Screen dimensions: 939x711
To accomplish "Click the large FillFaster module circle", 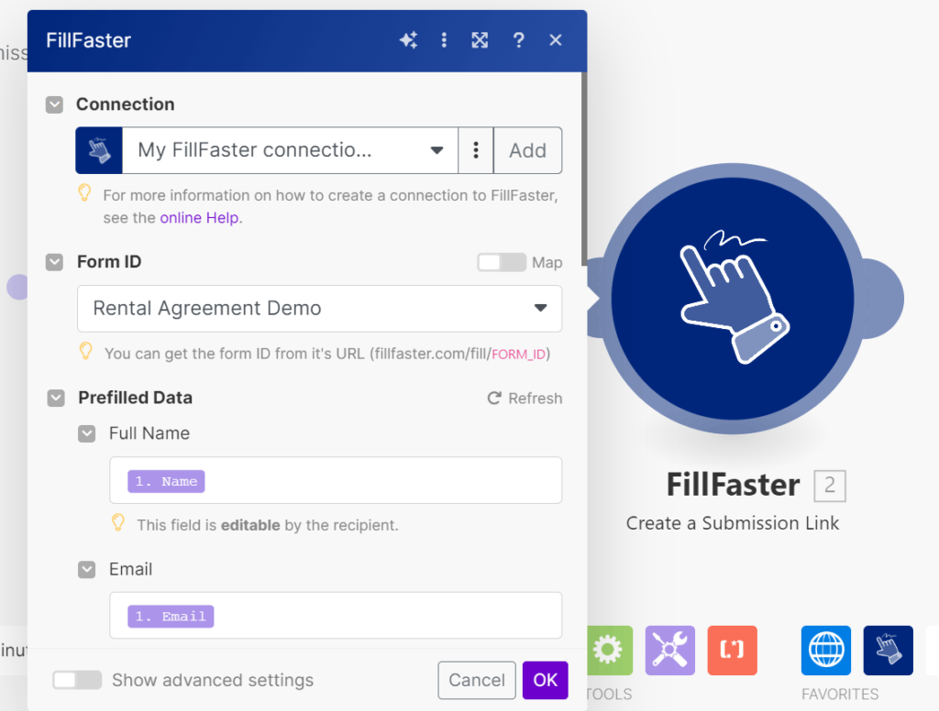I will pyautogui.click(x=732, y=299).
